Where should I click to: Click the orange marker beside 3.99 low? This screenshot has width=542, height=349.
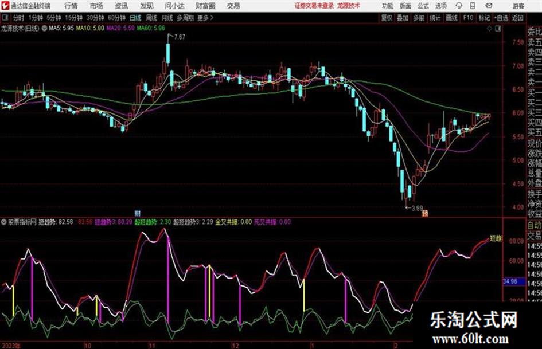click(425, 214)
